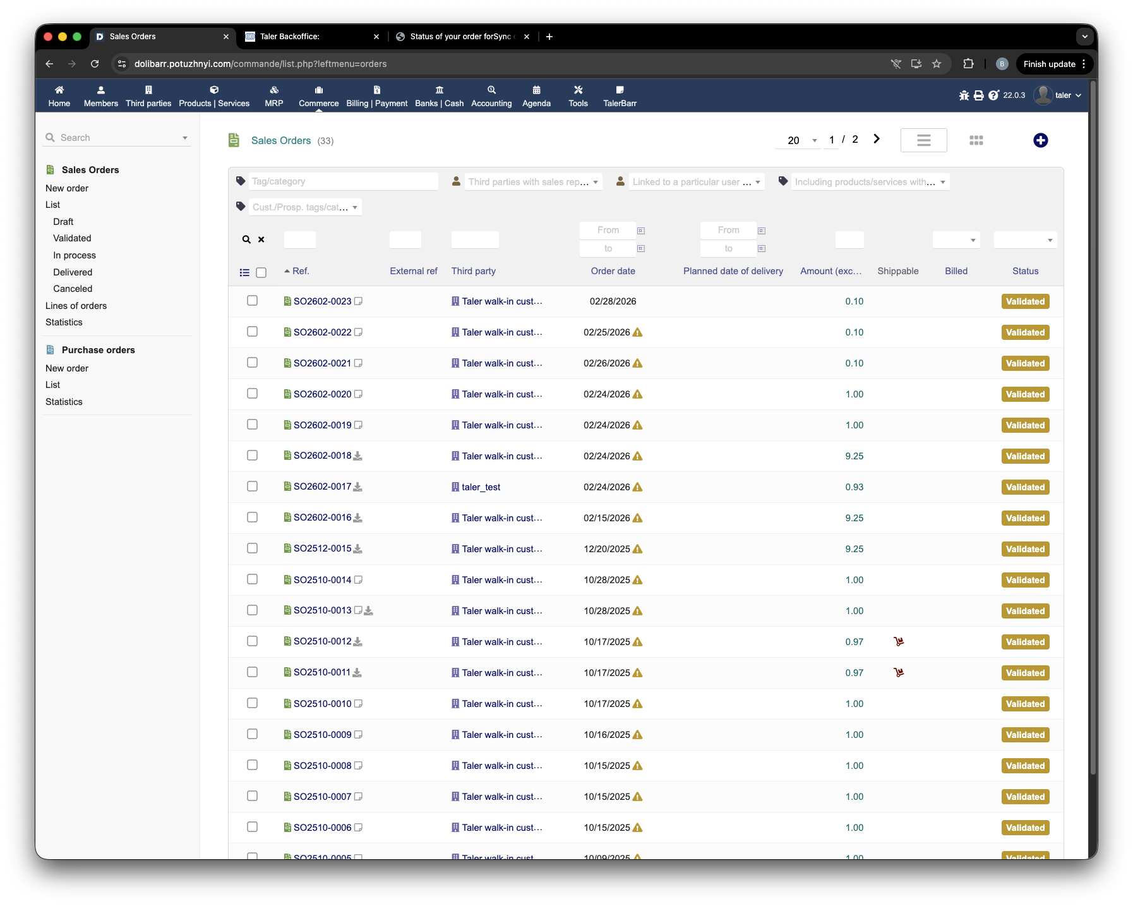This screenshot has width=1133, height=906.
Task: Open the Status filter dropdown
Action: coord(1025,239)
